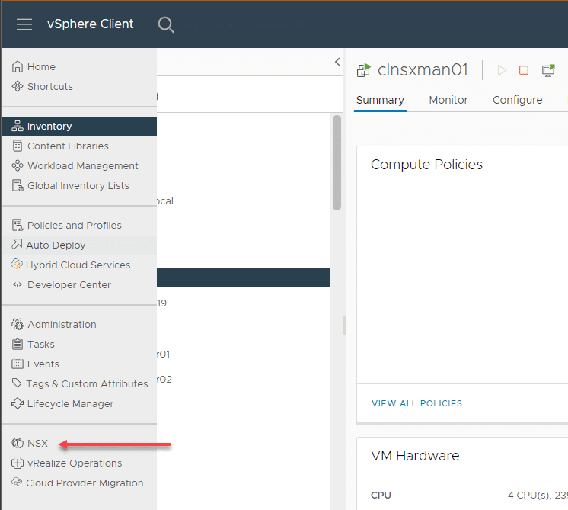Image resolution: width=568 pixels, height=510 pixels.
Task: Click the Developer Center code icon
Action: tap(18, 284)
